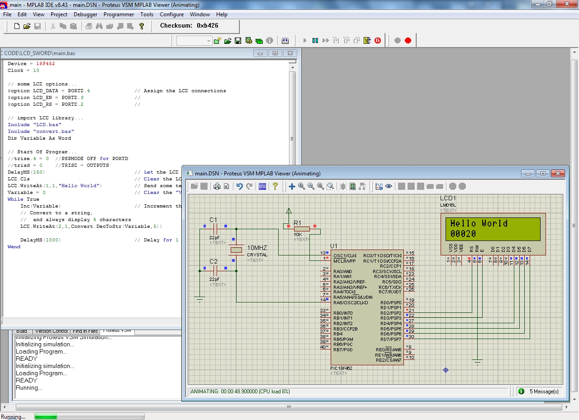Viewport: 579px width, 420px height.
Task: Zoom out on the schematic
Action: (x=311, y=186)
